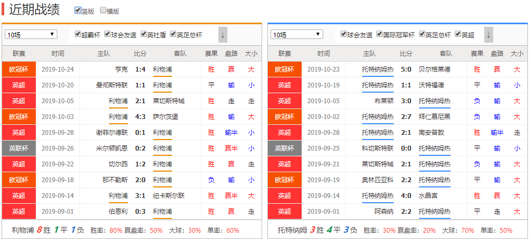Click 英超 tag for 2019-10-20 Liverpool match
Screen dimensions: 529x239
pos(18,85)
